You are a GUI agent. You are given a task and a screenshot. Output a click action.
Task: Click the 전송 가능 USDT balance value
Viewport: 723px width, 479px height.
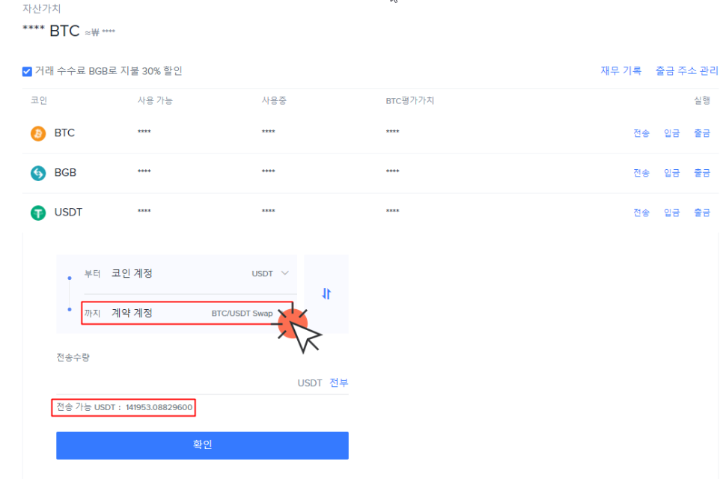pyautogui.click(x=159, y=408)
